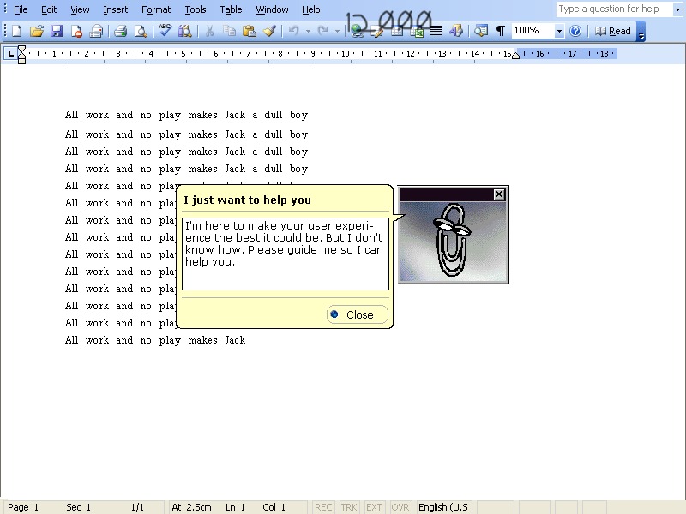Toggle Show/Hide paragraph marks
This screenshot has height=514, width=686.
[x=501, y=31]
